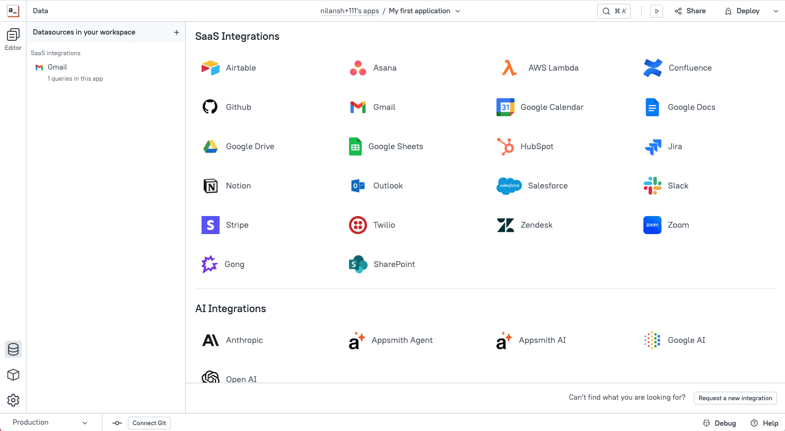Open the search bar with ⌘K
This screenshot has width=785, height=431.
[614, 11]
